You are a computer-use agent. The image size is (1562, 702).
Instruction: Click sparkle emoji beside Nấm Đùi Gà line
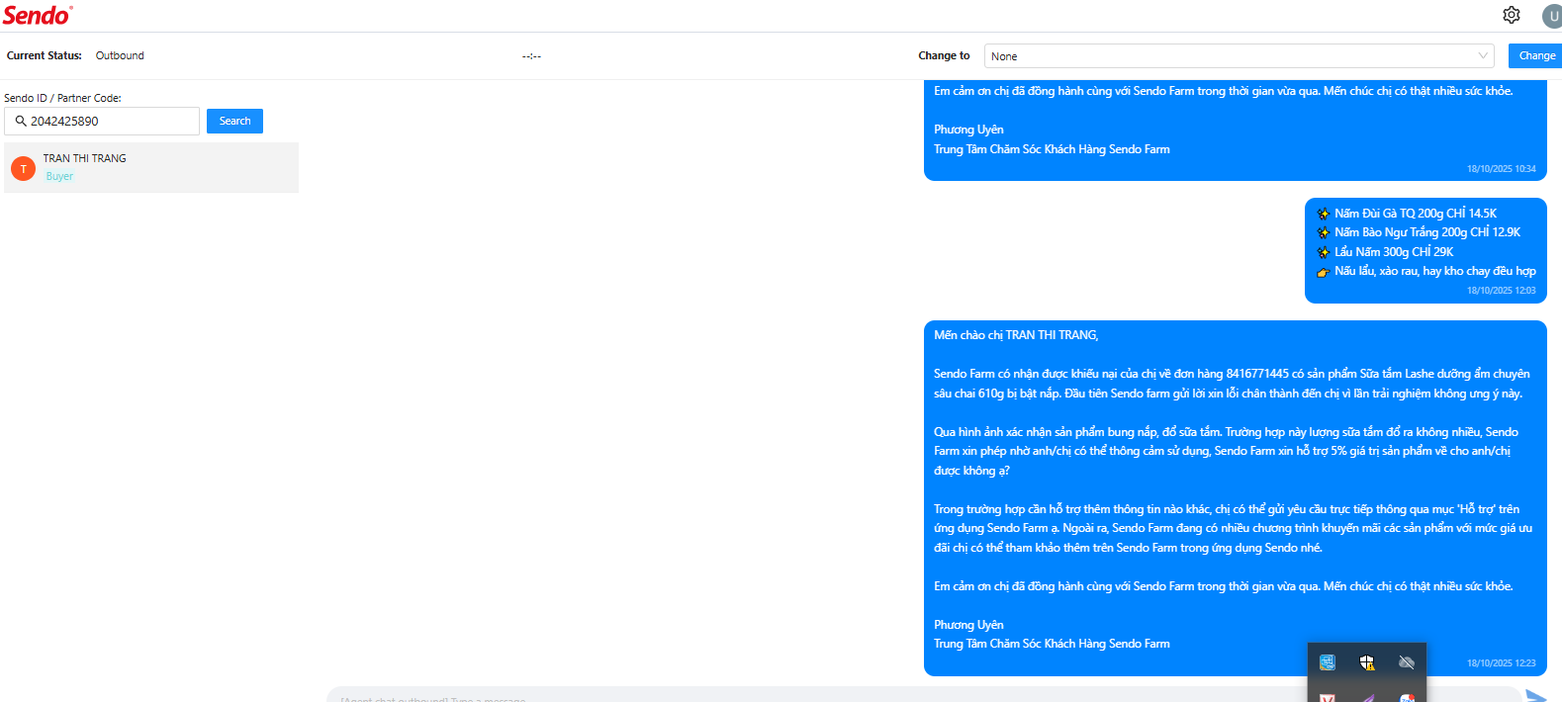pyautogui.click(x=1323, y=214)
